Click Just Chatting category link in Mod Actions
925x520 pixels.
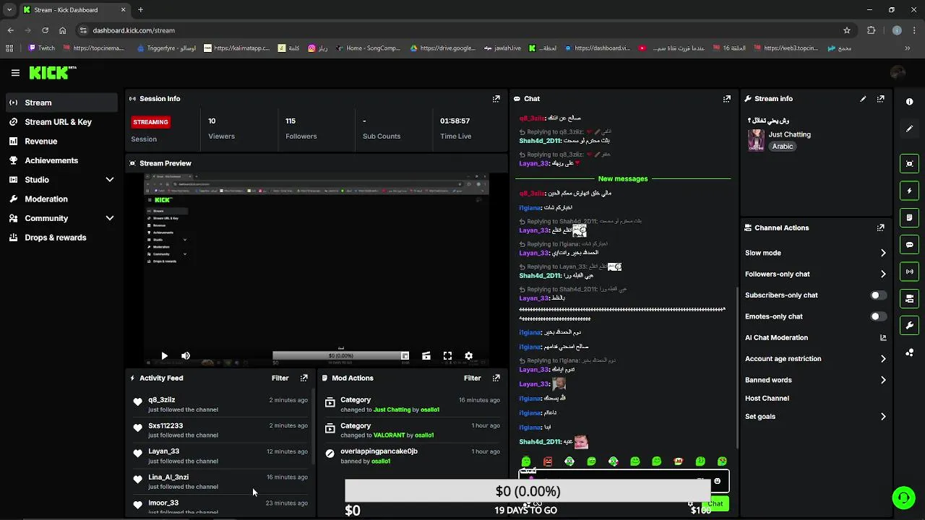click(392, 409)
